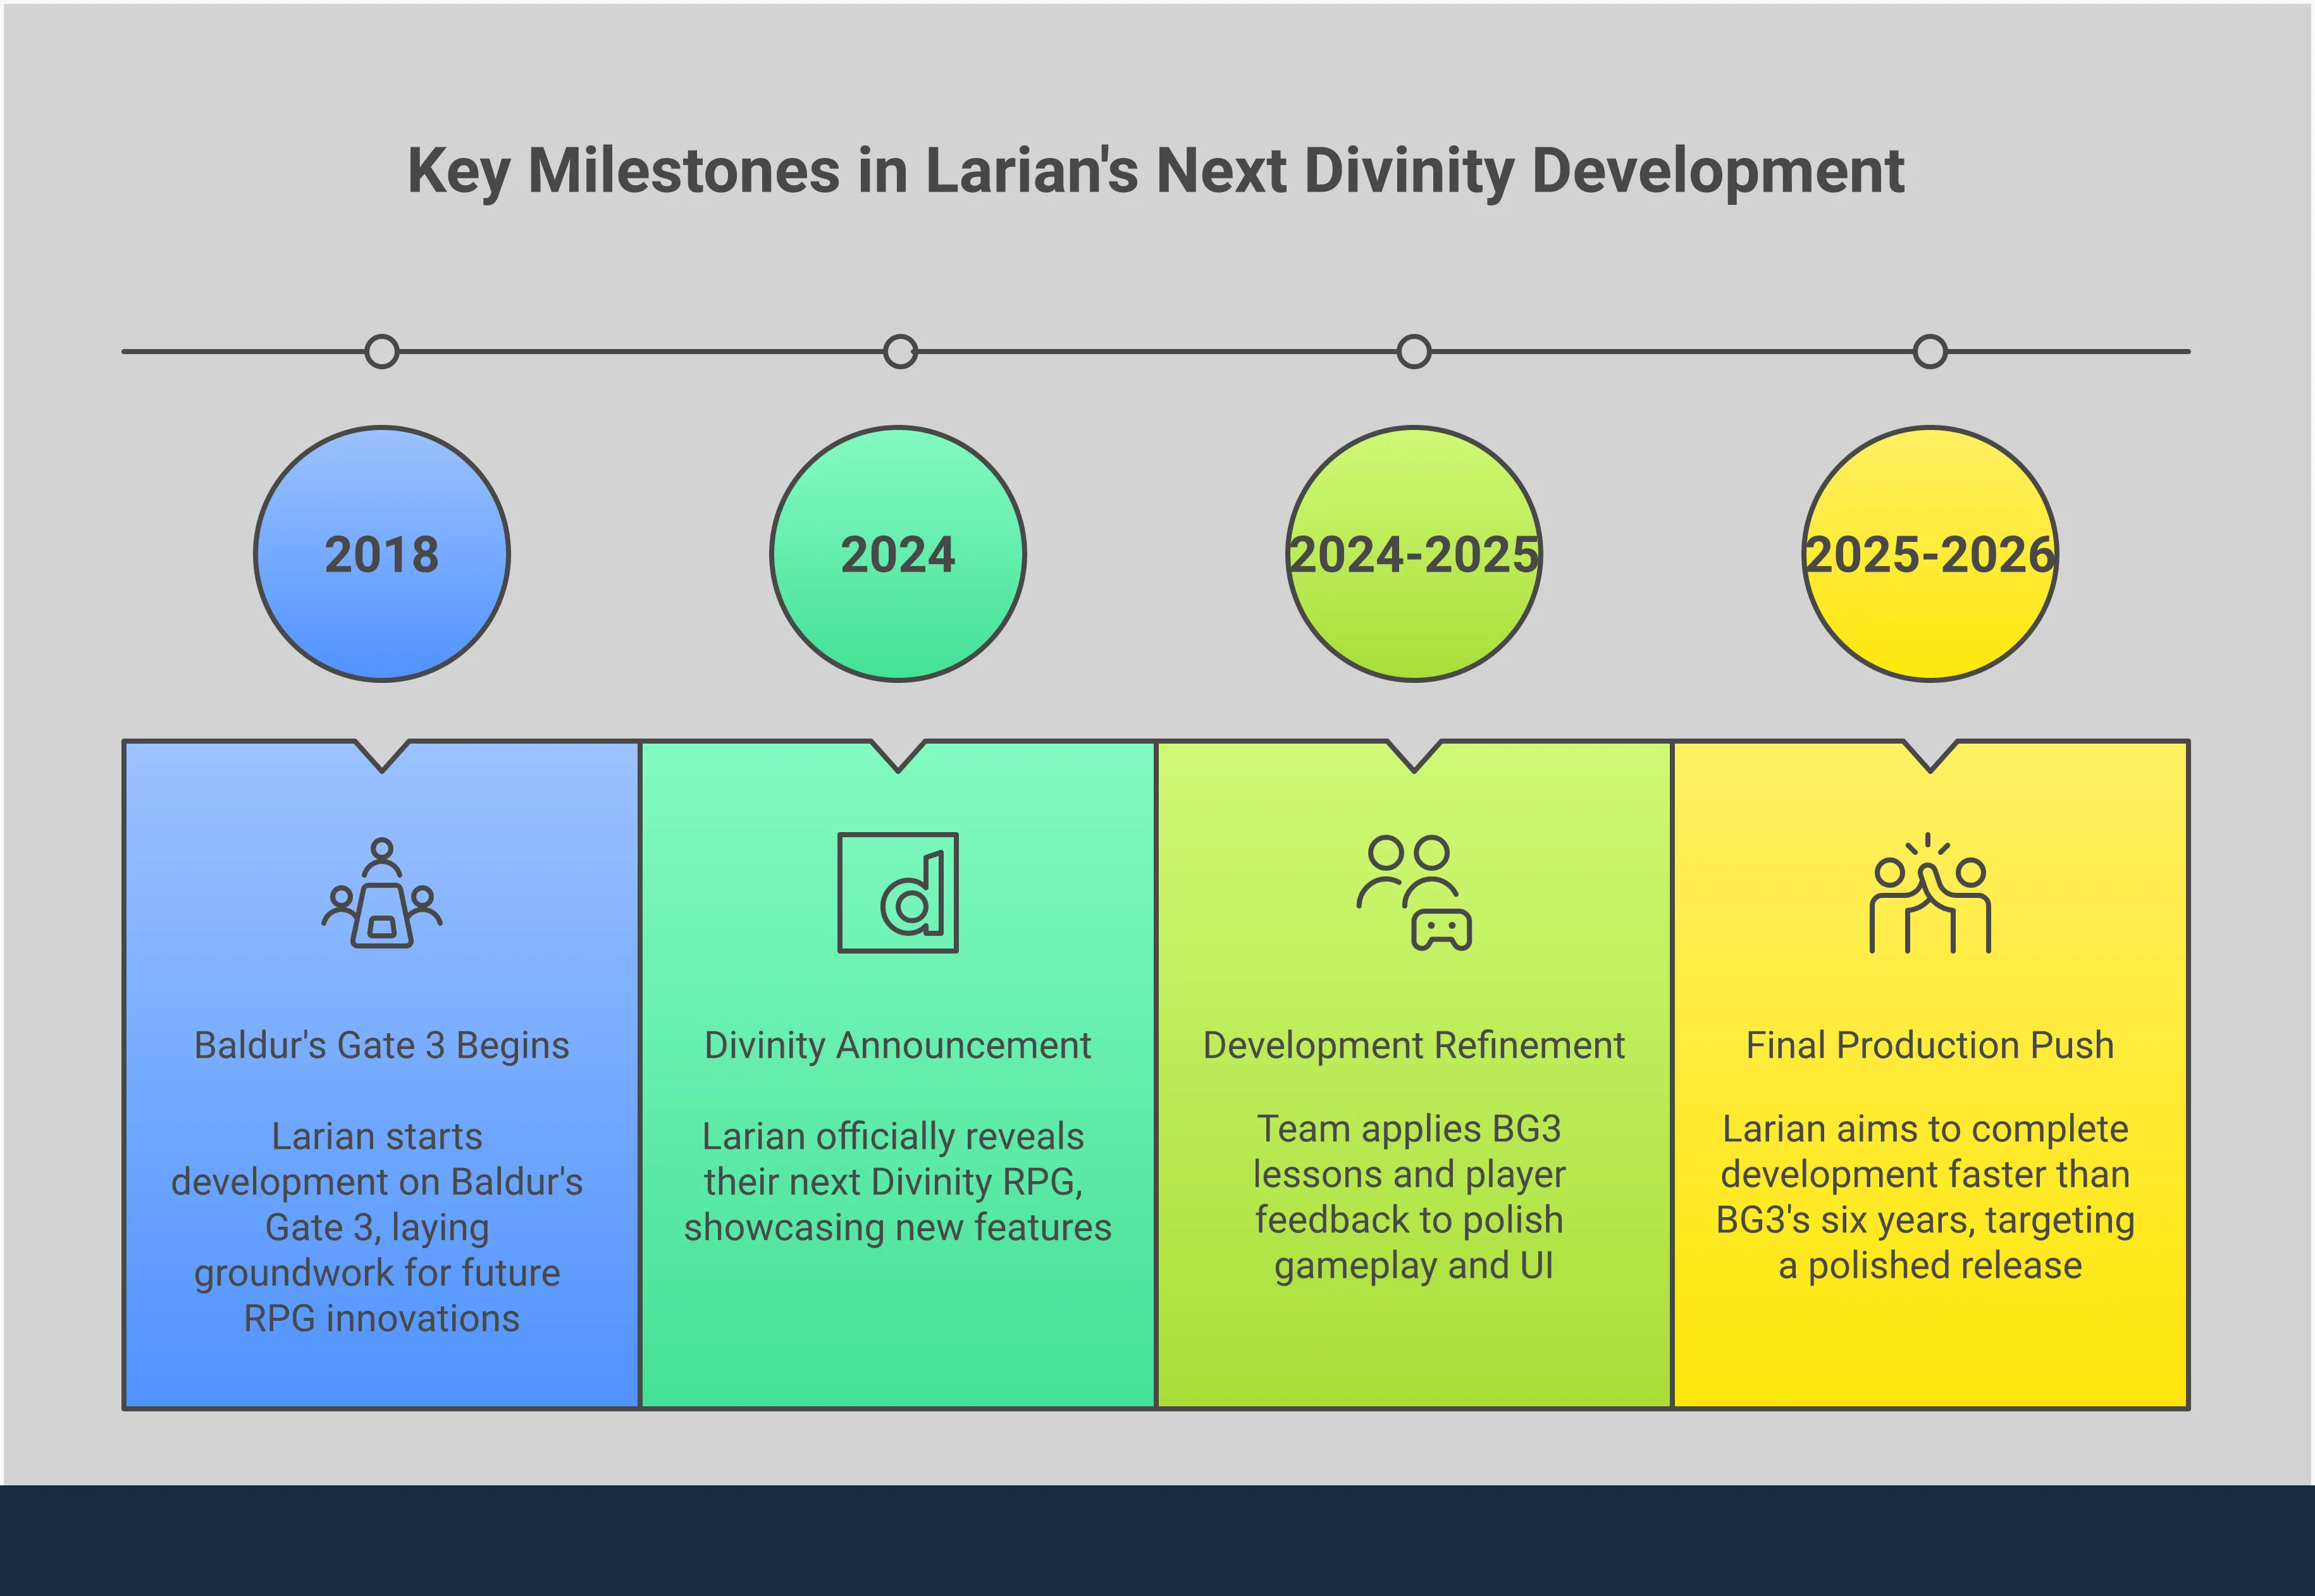The width and height of the screenshot is (2315, 1596).
Task: Click the second timeline marker dot
Action: click(x=900, y=352)
